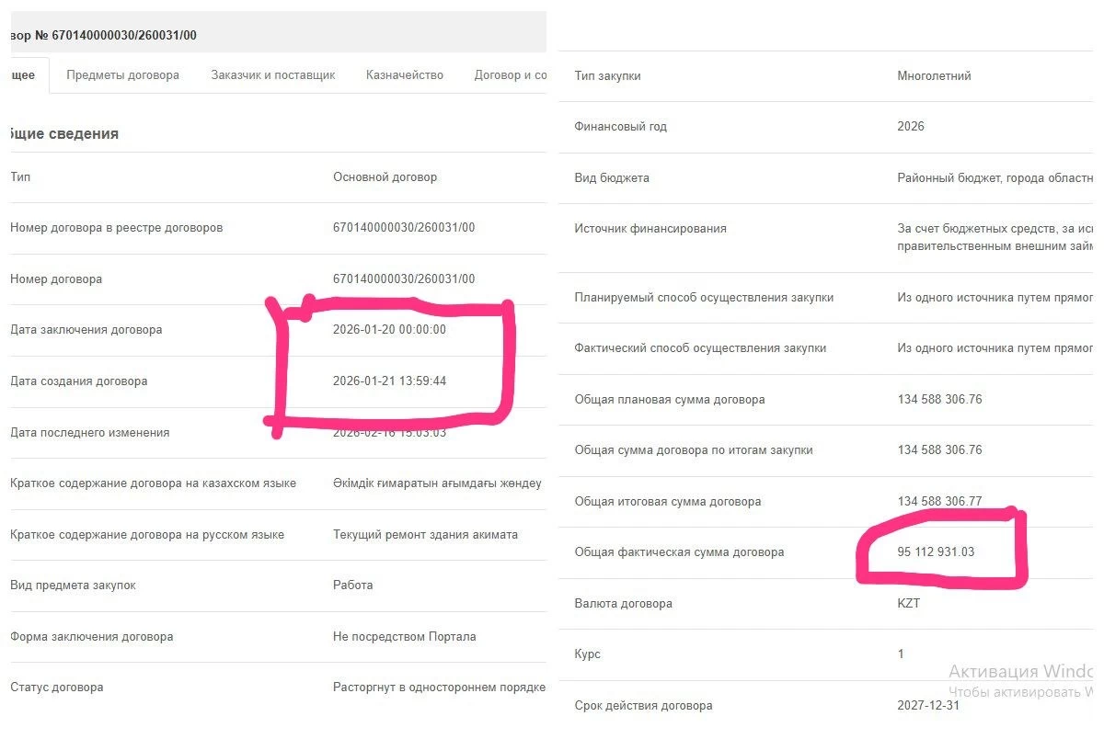Click the contract conclusion date 2026-01-20 00:00:00
This screenshot has width=1104, height=739.
[x=389, y=330]
